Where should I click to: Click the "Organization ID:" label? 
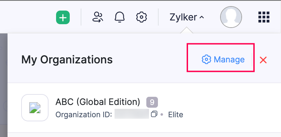click(83, 115)
